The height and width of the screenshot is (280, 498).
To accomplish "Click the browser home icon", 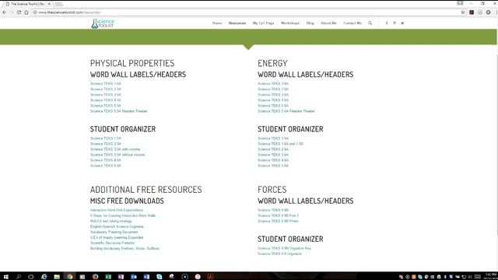I will point(26,12).
